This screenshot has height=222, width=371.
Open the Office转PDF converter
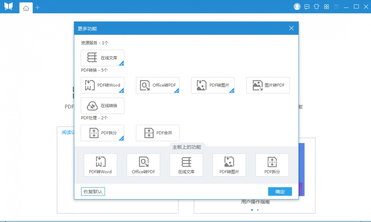158,85
